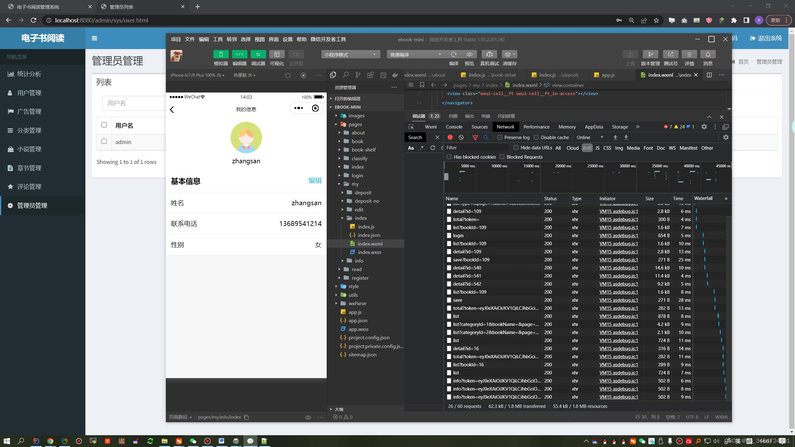Open the version management icon

650,54
